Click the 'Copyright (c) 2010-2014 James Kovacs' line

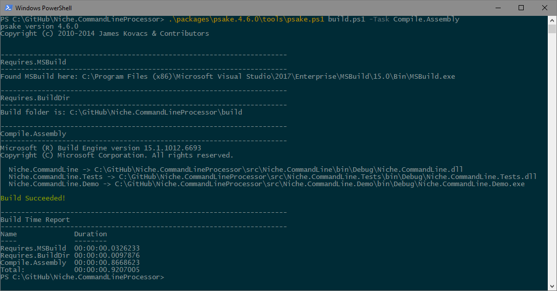point(105,33)
